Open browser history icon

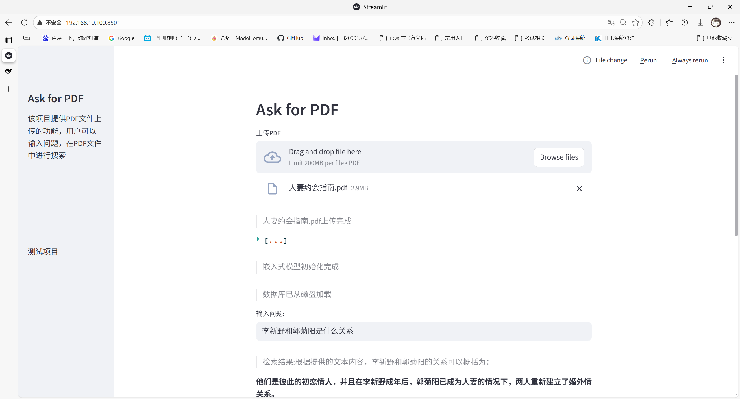pyautogui.click(x=684, y=23)
